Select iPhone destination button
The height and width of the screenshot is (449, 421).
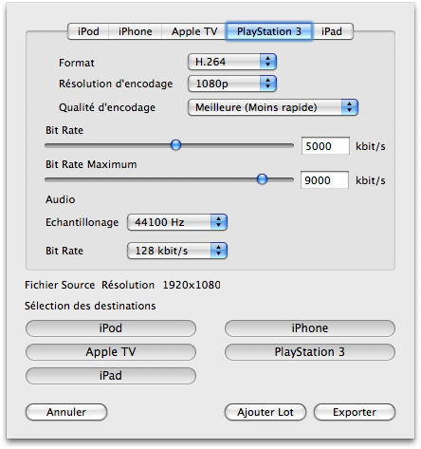(310, 328)
